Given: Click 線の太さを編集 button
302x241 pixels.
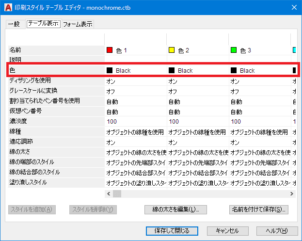Looking at the screenshot, I should point(175,209).
